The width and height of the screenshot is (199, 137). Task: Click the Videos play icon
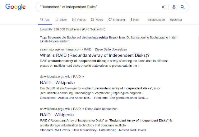pos(74,20)
